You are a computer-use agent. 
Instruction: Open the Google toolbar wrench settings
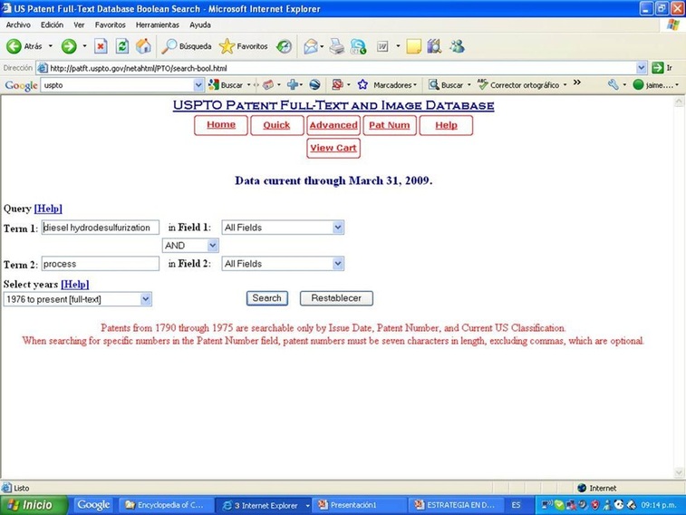[x=614, y=85]
